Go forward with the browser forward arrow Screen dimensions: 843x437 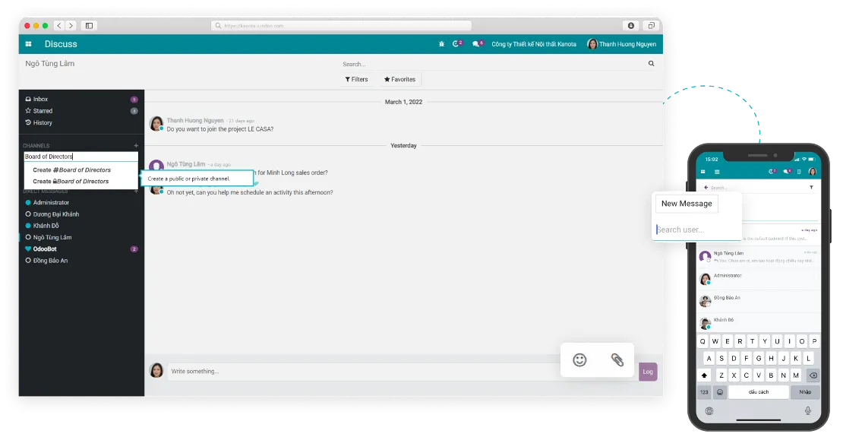click(71, 25)
